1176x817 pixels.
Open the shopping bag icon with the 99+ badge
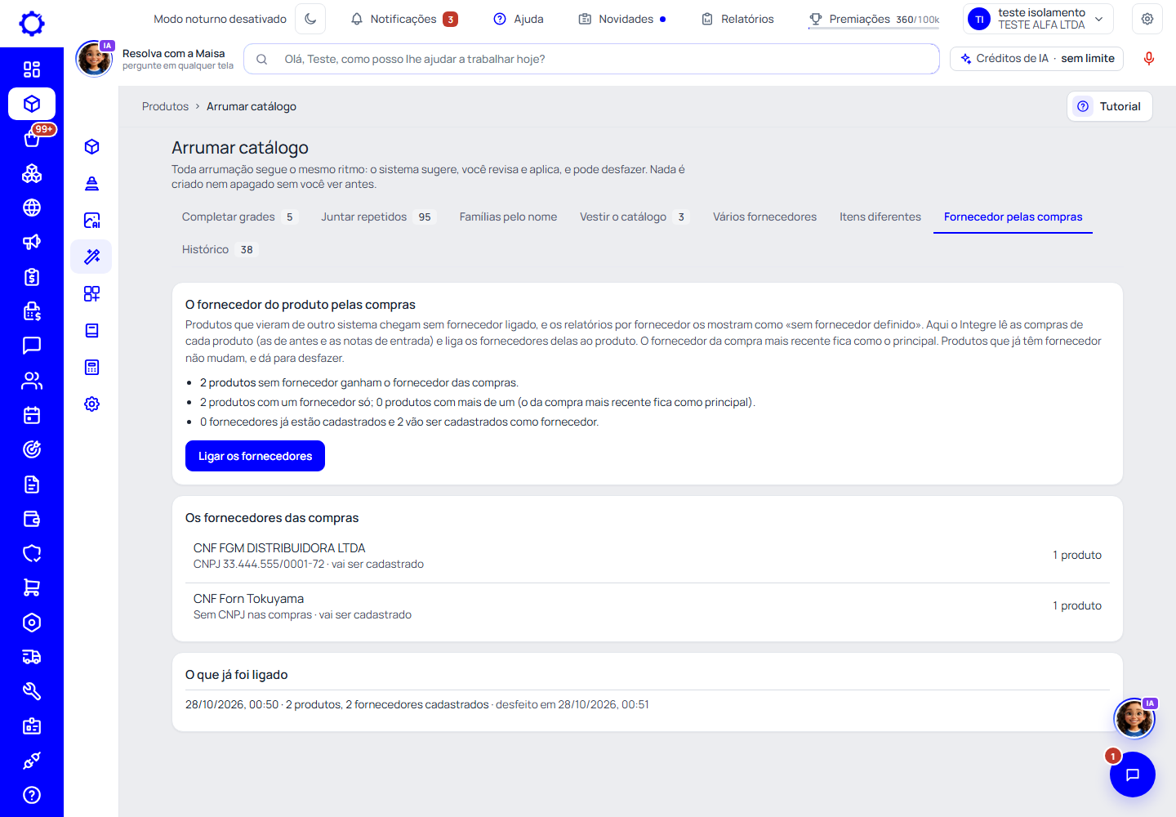(x=32, y=138)
